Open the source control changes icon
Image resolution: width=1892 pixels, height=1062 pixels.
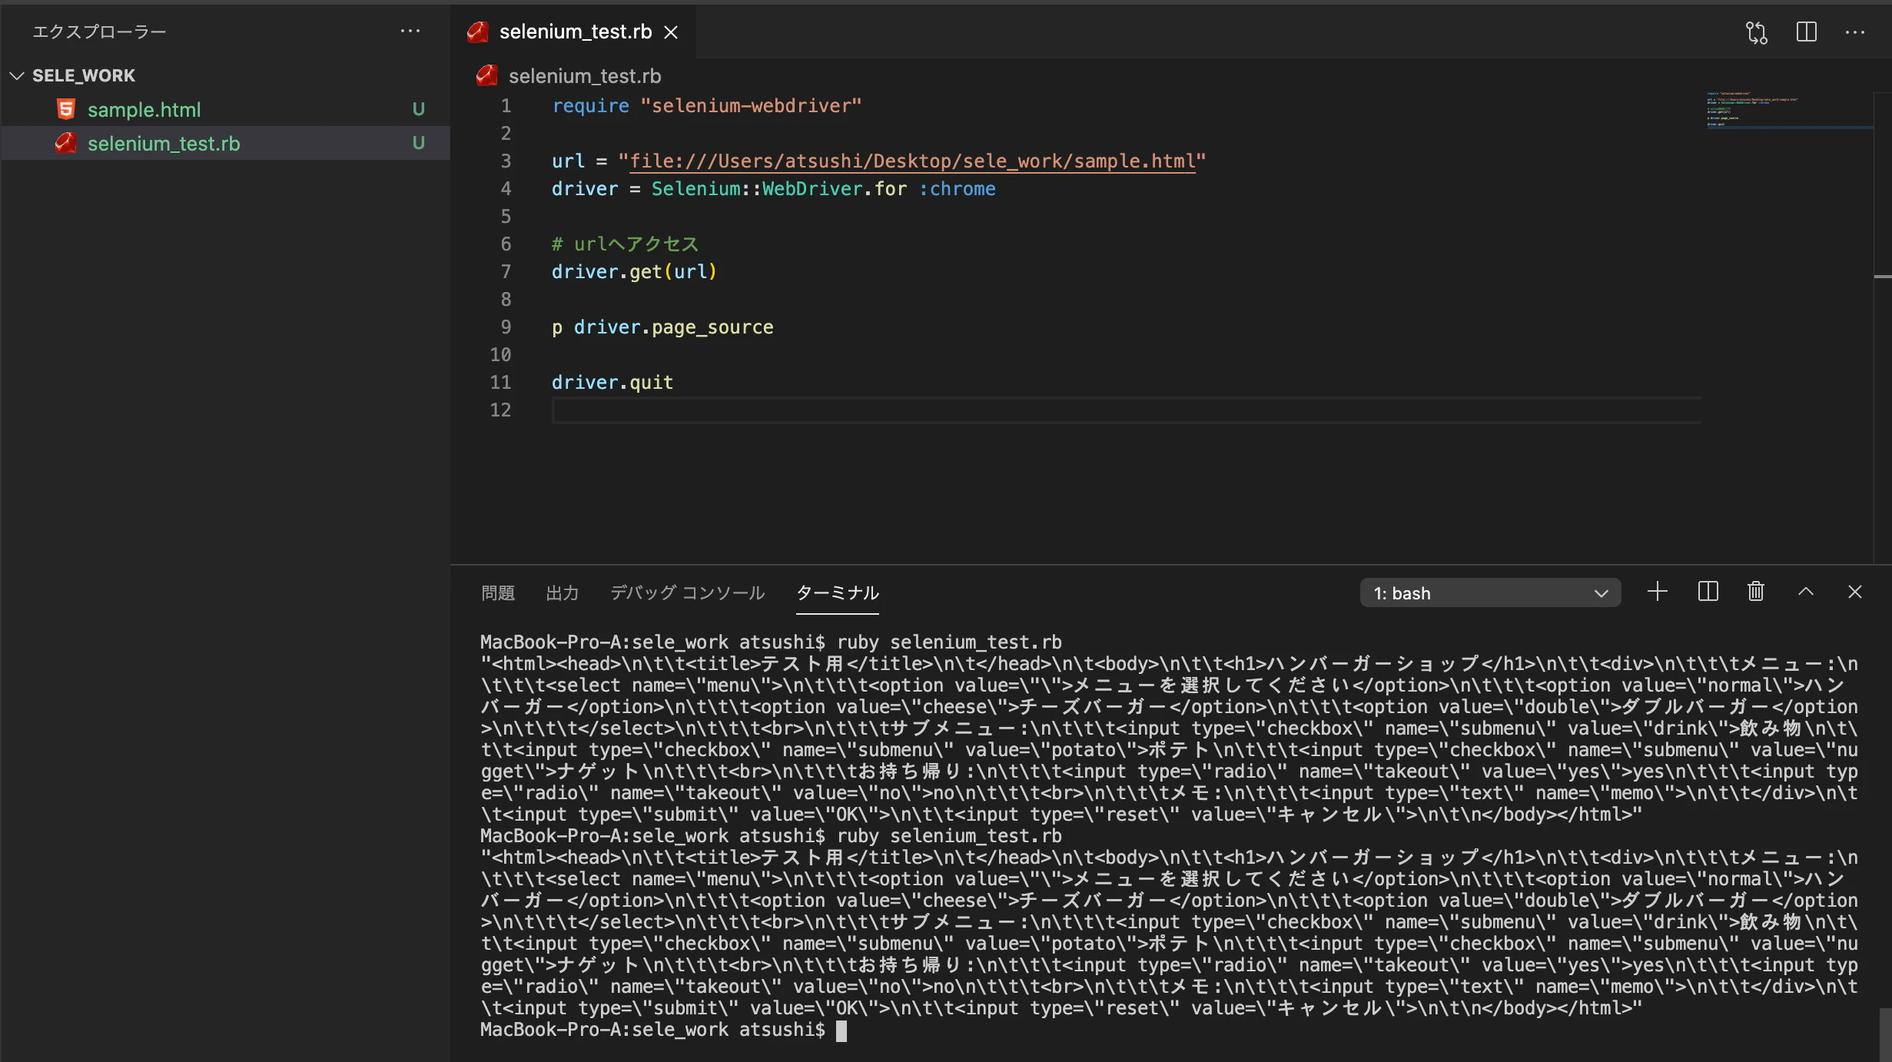tap(1757, 32)
